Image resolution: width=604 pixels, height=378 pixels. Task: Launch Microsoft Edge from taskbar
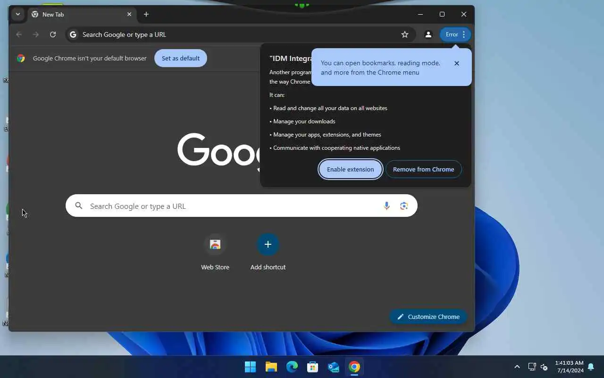coord(292,367)
